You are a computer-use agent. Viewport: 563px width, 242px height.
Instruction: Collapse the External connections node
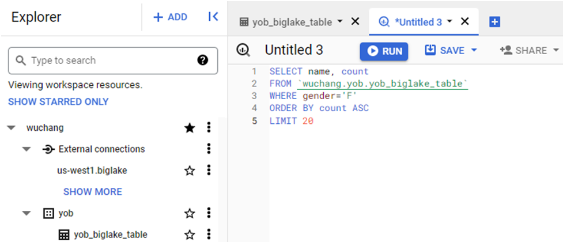(26, 150)
